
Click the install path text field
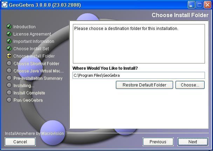click(x=139, y=75)
